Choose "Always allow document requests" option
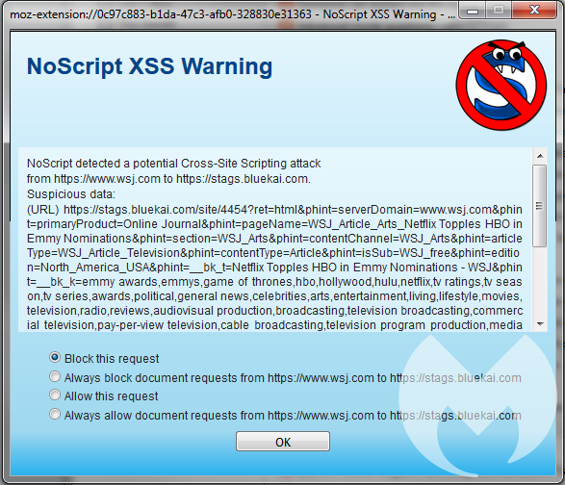Viewport: 565px width, 485px height. 55,415
